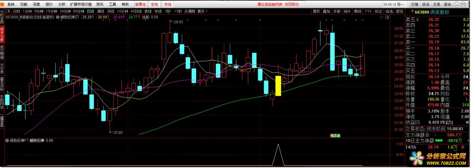Open the 分析 menu
This screenshot has height=168, width=471.
62,4
